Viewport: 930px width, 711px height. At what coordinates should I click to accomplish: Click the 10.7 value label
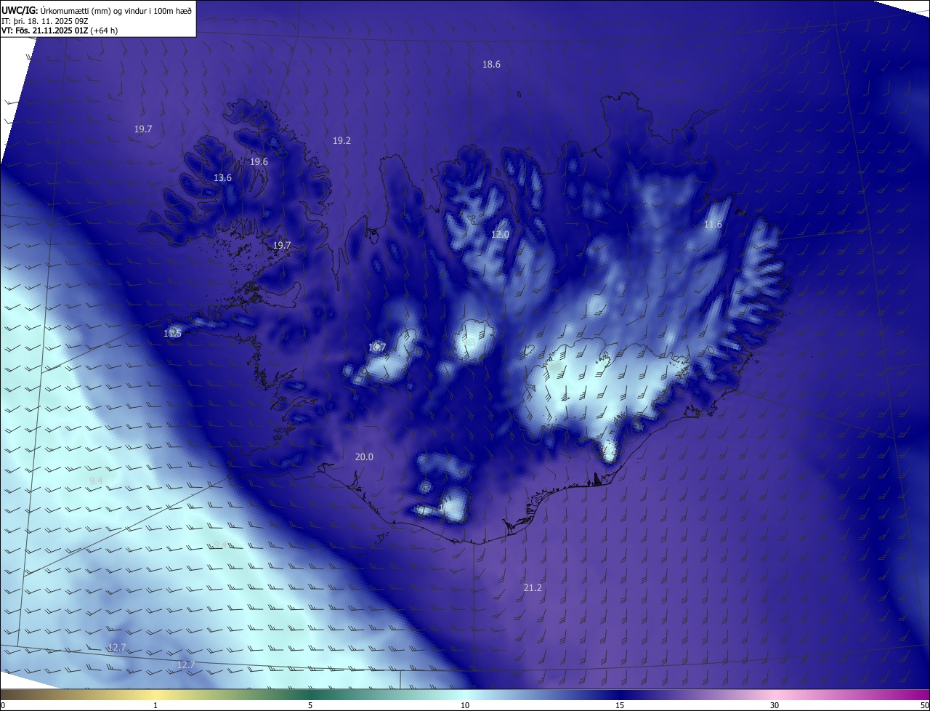[x=377, y=348]
